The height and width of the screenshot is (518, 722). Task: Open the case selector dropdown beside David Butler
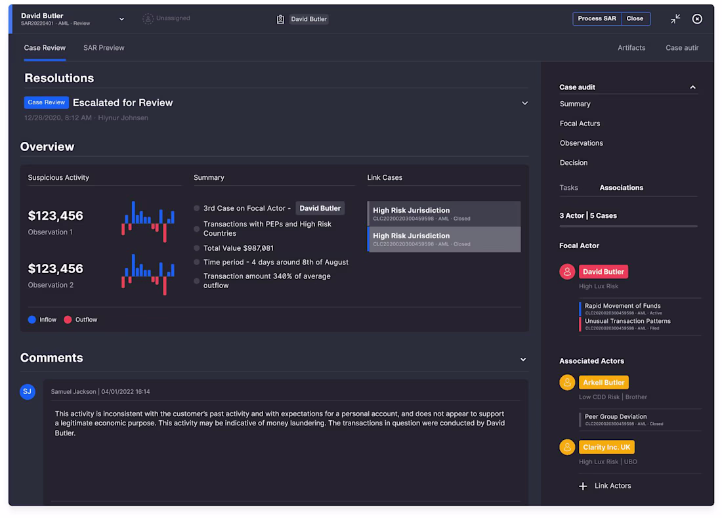click(x=121, y=19)
